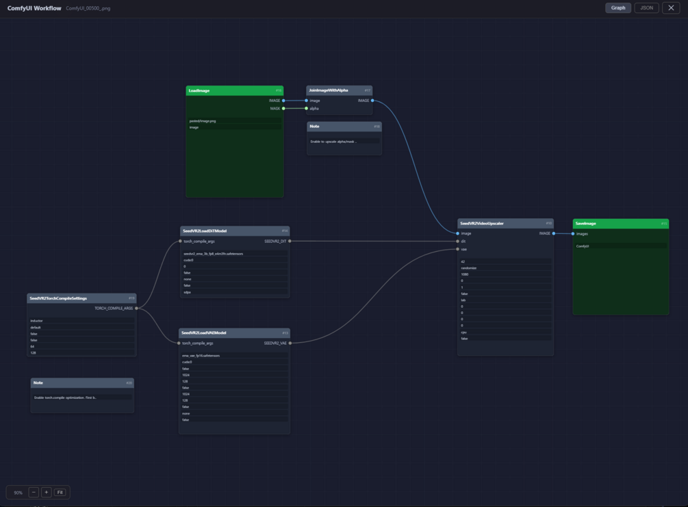Screen dimensions: 688x507
Task: Click the SEEDVR2_DIT output port
Action: (x=290, y=242)
